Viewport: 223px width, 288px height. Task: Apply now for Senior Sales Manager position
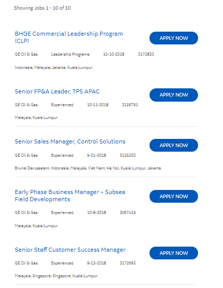coord(174,146)
